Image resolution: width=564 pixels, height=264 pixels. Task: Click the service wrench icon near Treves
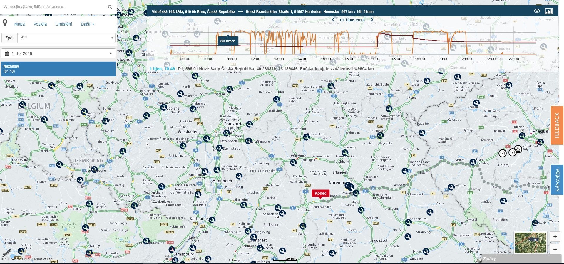point(123,151)
